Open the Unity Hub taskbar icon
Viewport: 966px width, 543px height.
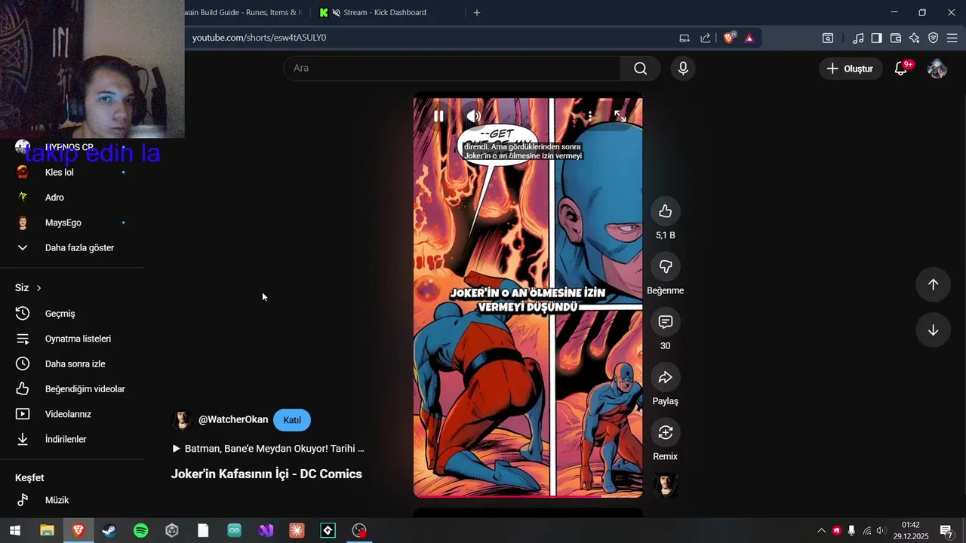pyautogui.click(x=172, y=531)
